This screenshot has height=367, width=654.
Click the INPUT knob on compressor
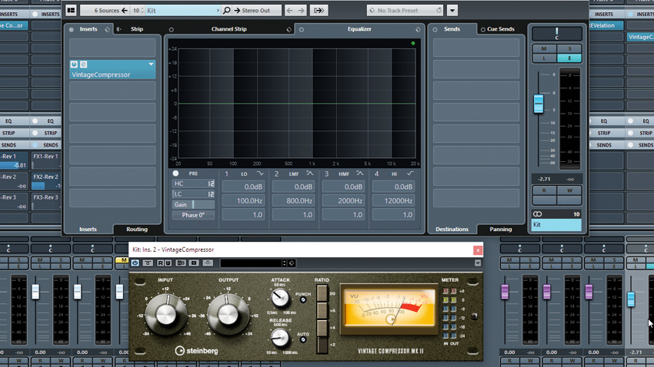[x=166, y=315]
